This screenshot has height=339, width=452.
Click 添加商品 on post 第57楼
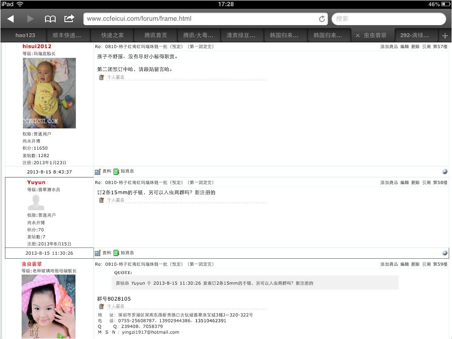click(389, 47)
